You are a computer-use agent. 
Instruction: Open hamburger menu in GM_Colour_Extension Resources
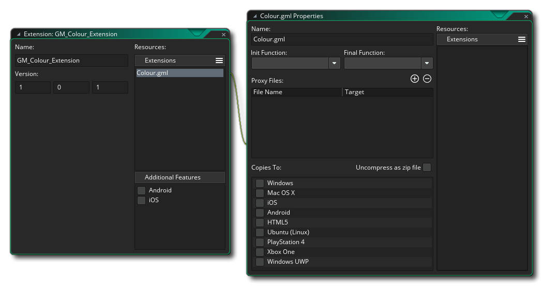pos(219,61)
